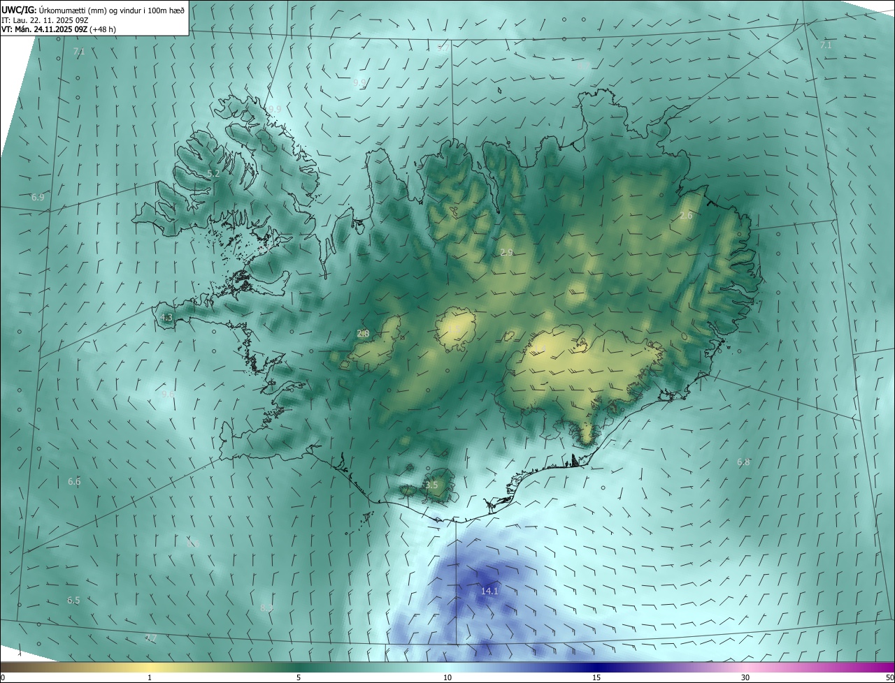Click the init time 'IT: Lau. 22. 11. 2025 09Z'
Image resolution: width=895 pixels, height=683 pixels.
44,20
